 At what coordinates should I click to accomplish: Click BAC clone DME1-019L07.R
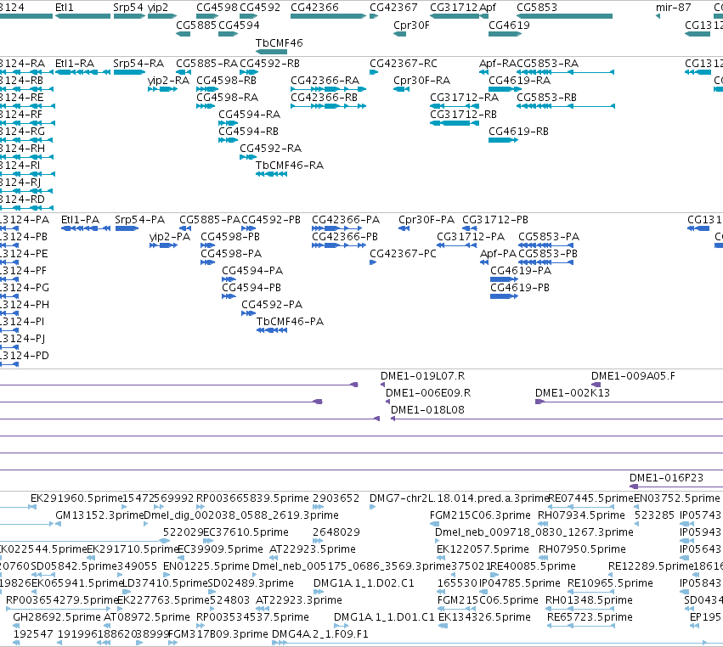(423, 376)
